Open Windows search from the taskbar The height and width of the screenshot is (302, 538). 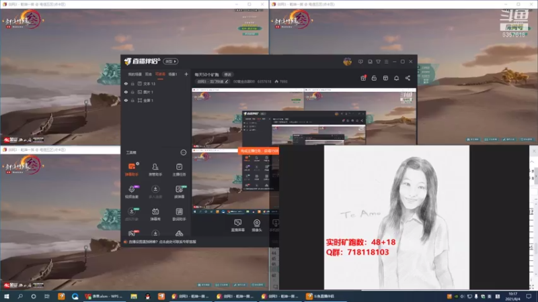20,296
